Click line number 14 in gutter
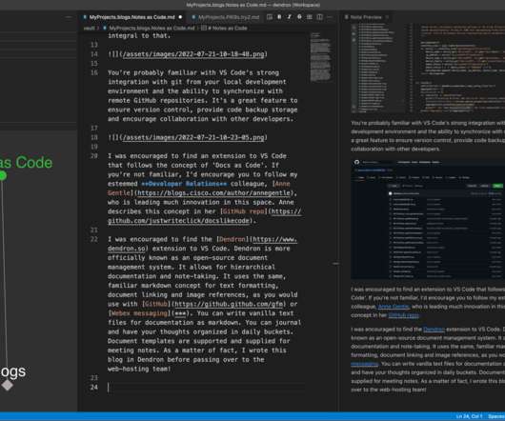 pyautogui.click(x=94, y=54)
